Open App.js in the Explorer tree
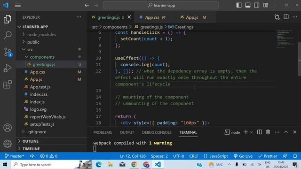This screenshot has height=169, width=301. coord(36,79)
